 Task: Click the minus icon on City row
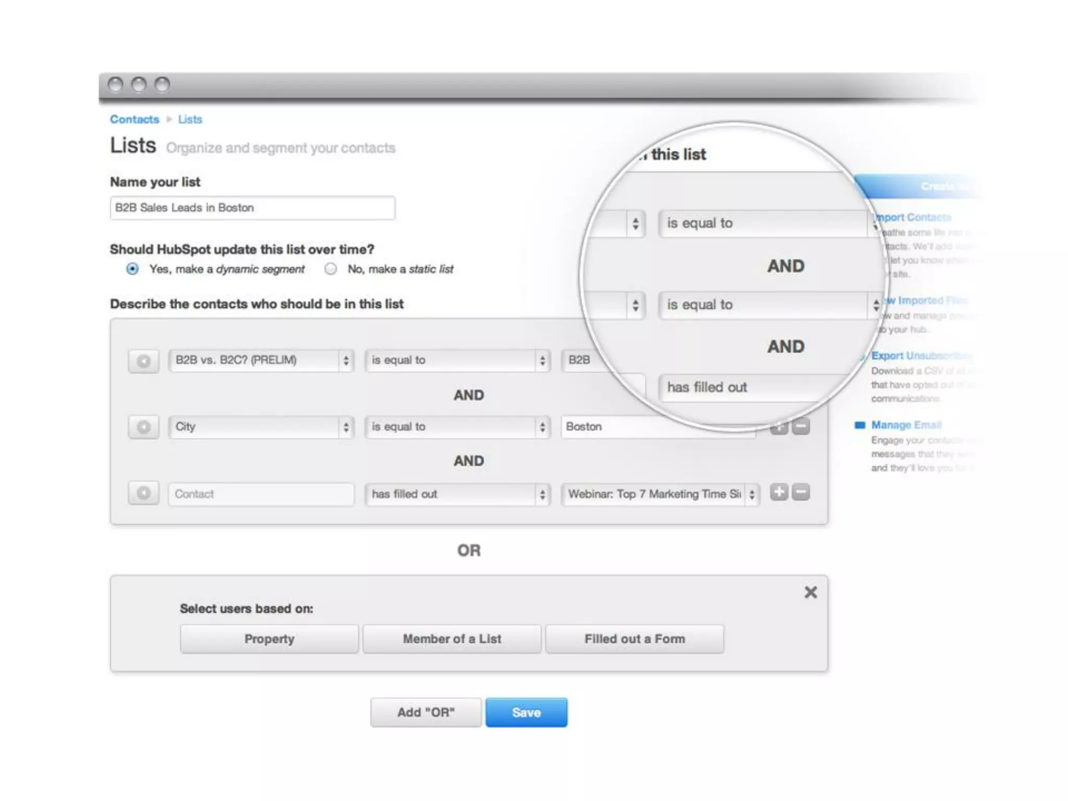801,427
